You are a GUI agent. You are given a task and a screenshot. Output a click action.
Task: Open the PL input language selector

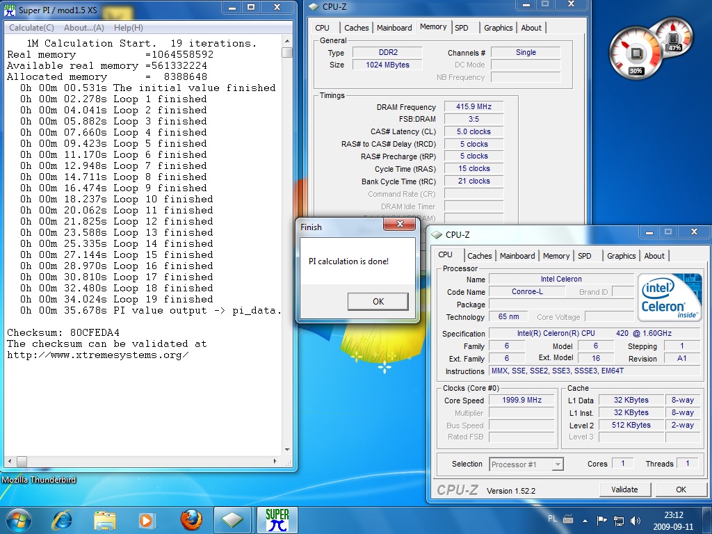click(x=553, y=520)
